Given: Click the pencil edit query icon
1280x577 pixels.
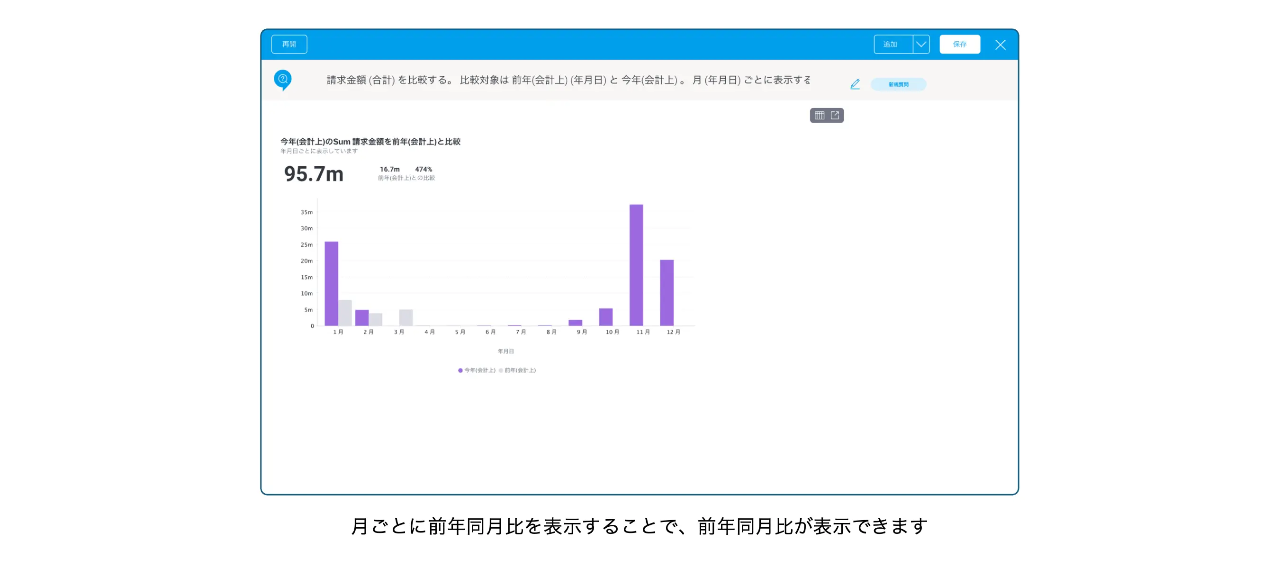Looking at the screenshot, I should pos(855,84).
